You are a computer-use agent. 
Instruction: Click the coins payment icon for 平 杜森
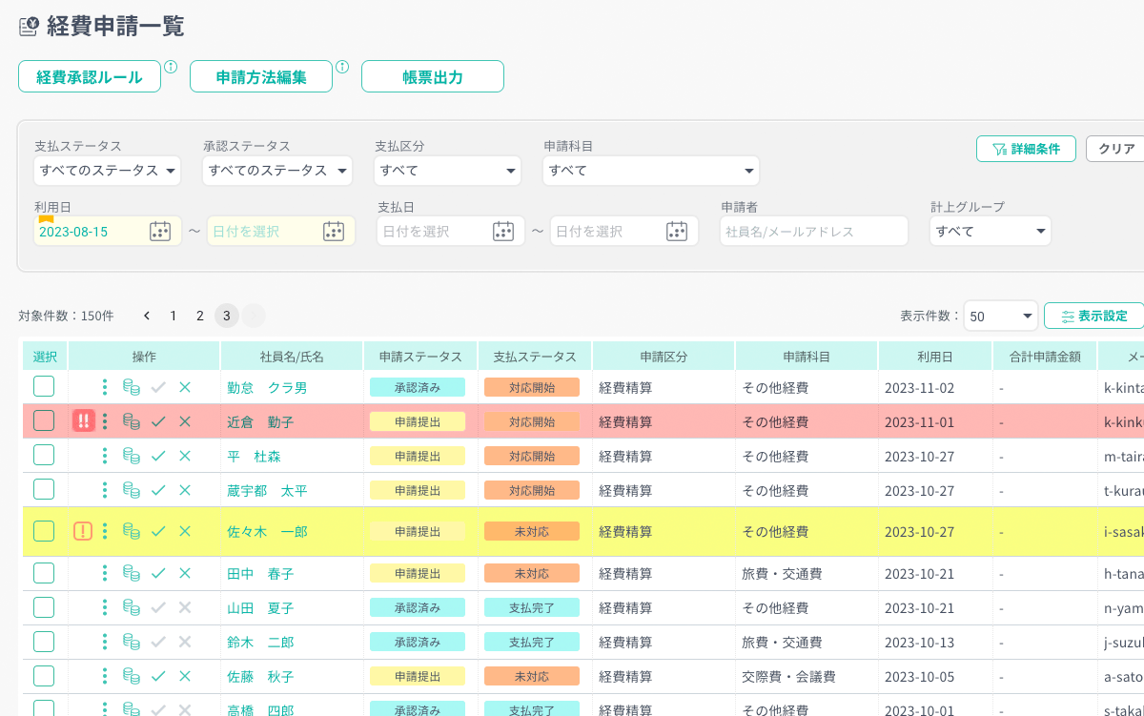132,456
